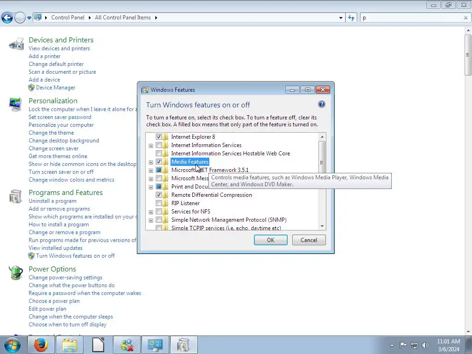
Task: Open the Uninstall a program link
Action: (53, 201)
